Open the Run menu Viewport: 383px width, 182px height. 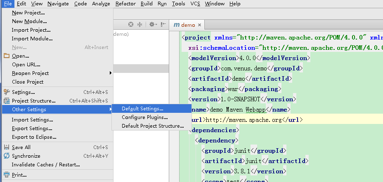click(162, 4)
